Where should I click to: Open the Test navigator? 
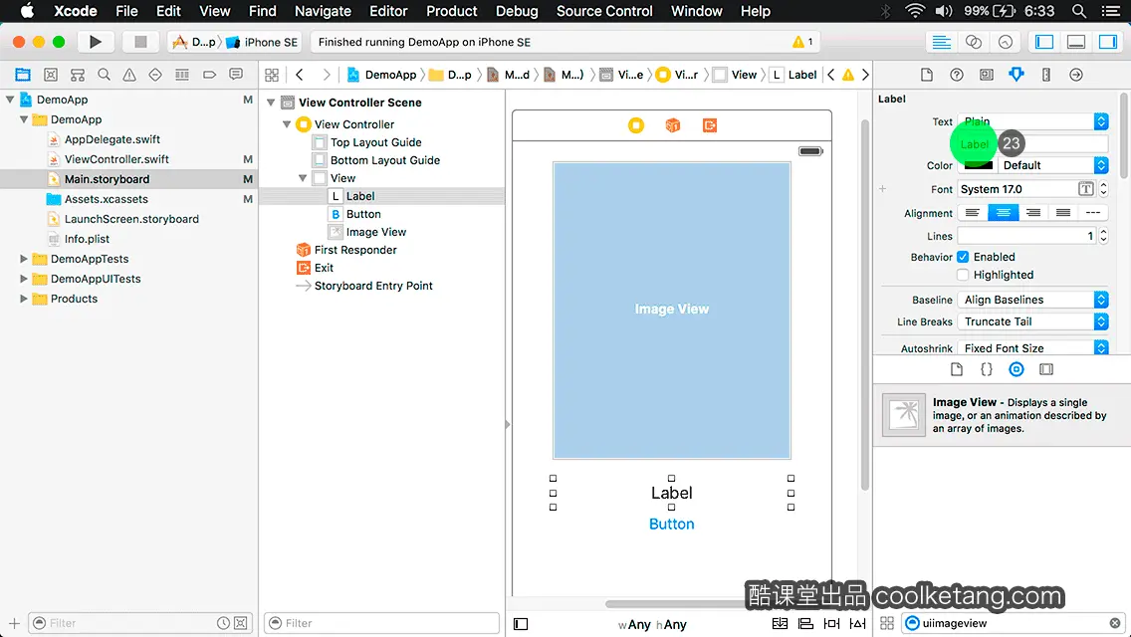(155, 75)
